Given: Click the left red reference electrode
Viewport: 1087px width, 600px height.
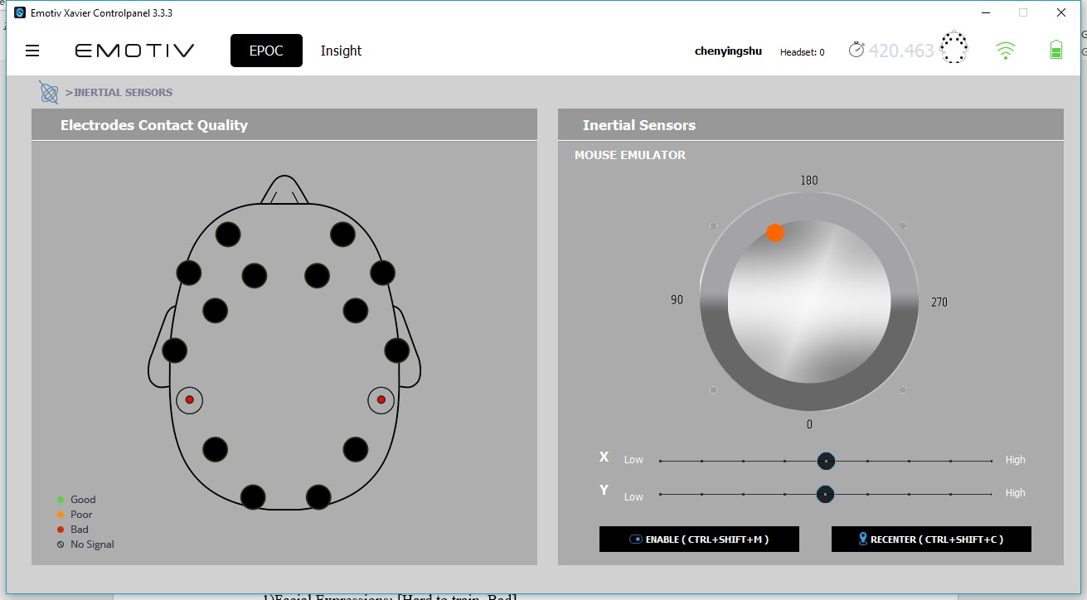Looking at the screenshot, I should point(189,399).
